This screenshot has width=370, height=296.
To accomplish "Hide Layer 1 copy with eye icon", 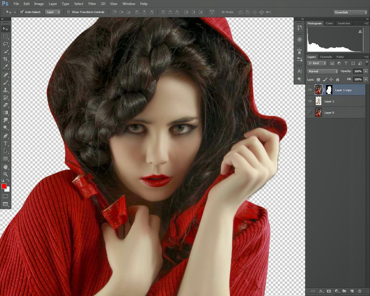I will click(x=310, y=90).
